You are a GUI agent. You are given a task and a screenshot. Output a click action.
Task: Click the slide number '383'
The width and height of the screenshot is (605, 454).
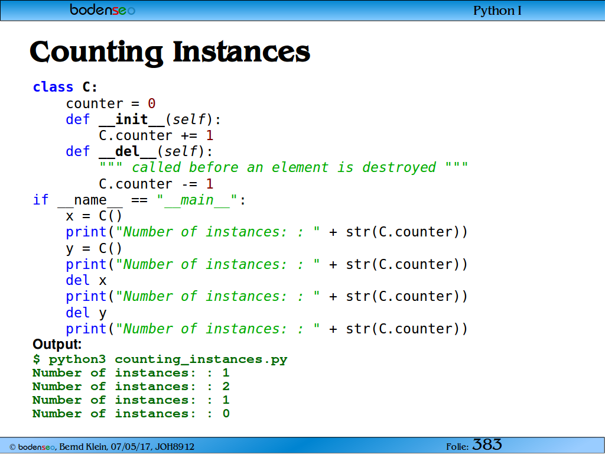pos(487,445)
